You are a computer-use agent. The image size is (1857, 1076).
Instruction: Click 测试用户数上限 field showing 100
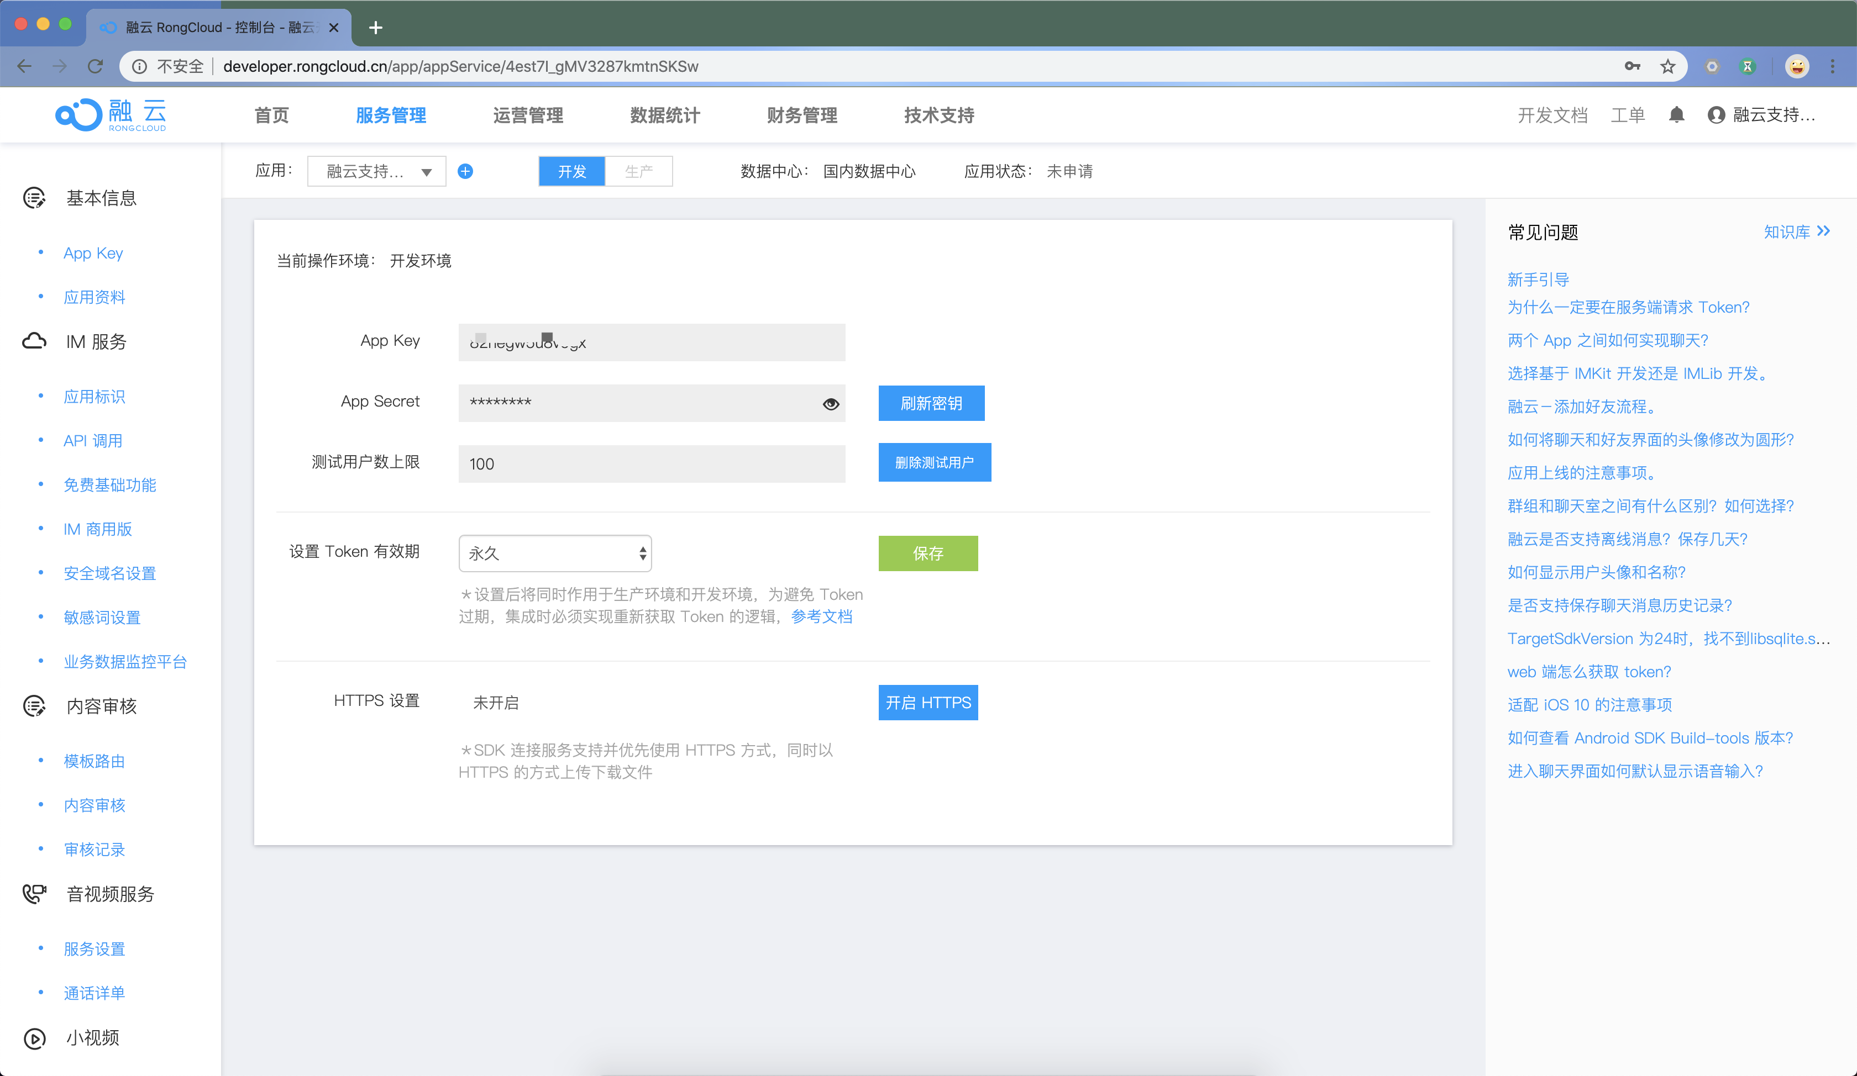click(x=652, y=463)
